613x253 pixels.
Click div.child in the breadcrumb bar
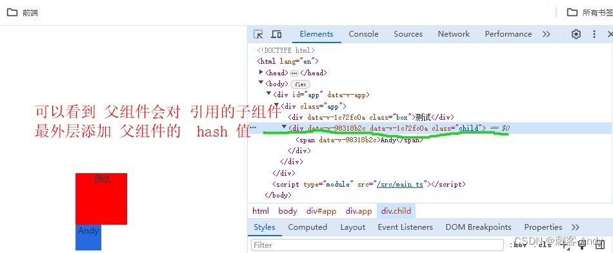click(x=396, y=211)
